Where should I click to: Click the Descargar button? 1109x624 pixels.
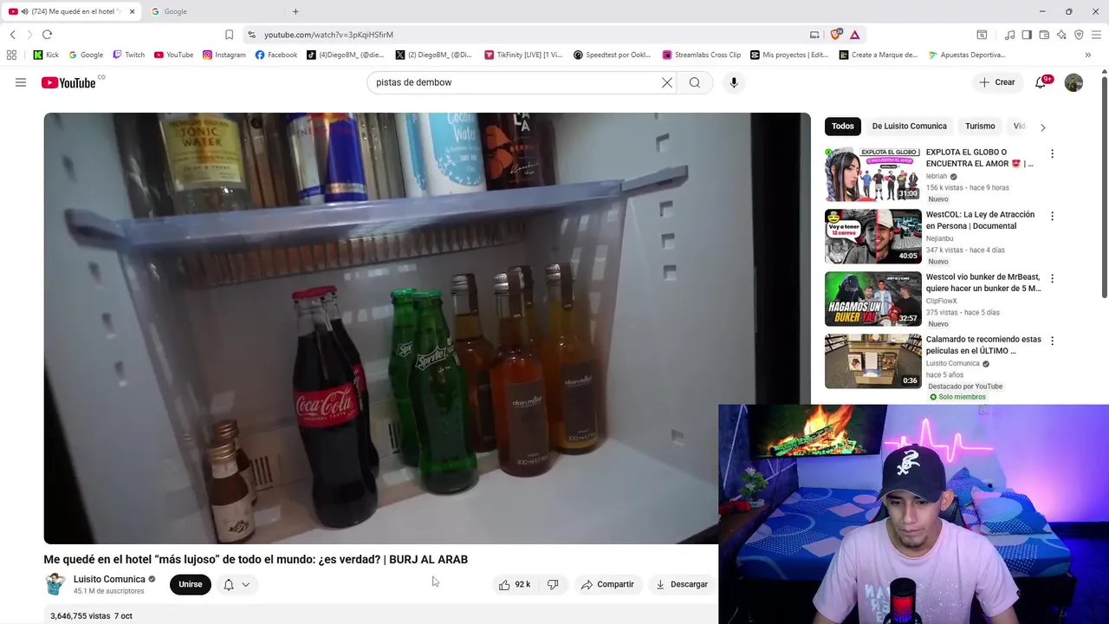click(682, 584)
